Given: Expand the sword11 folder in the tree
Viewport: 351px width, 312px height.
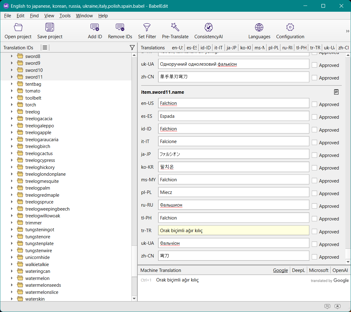Looking at the screenshot, I should pos(12,77).
